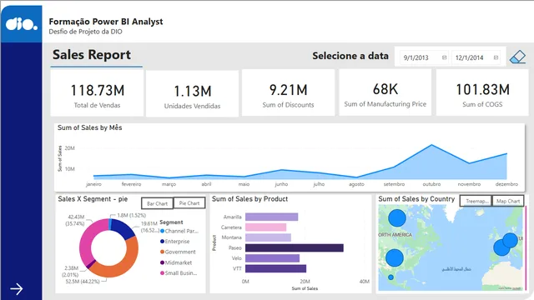The height and width of the screenshot is (300, 534).
Task: Select the Sum of Discounts card
Action: (288, 92)
